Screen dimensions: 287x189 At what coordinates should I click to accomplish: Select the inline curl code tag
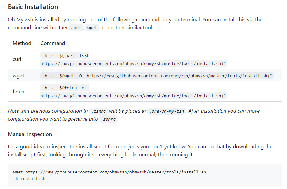[x=76, y=28]
